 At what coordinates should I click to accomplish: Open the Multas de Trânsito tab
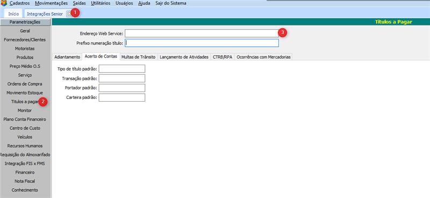click(x=139, y=57)
